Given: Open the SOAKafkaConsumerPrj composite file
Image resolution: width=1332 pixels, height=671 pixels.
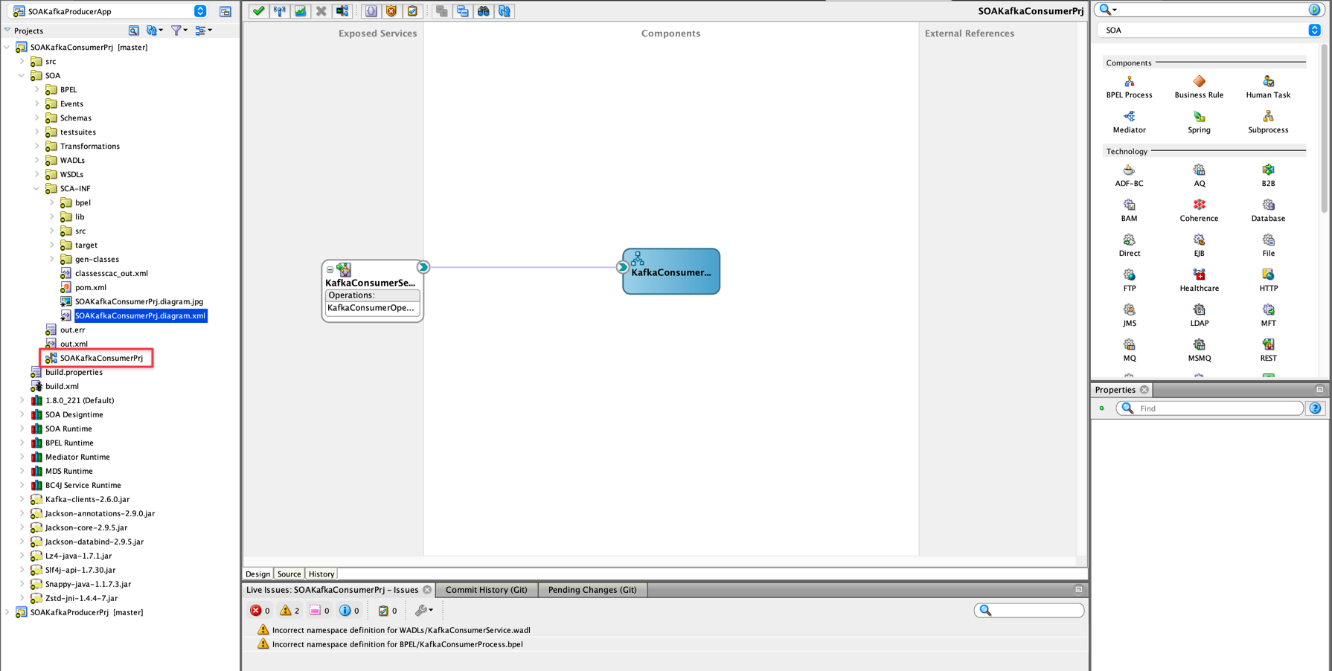Looking at the screenshot, I should tap(101, 358).
